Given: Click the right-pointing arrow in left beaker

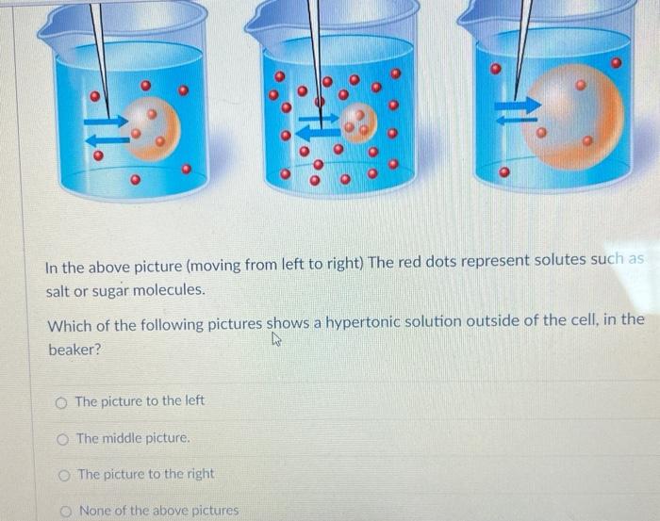Looking at the screenshot, I should click(x=106, y=122).
